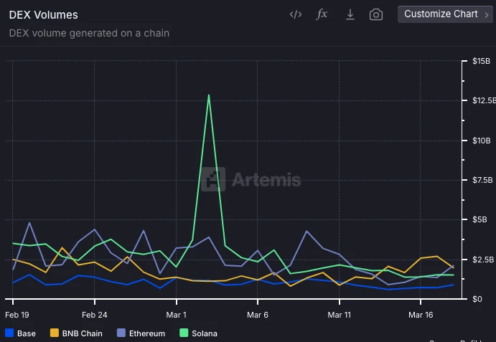The height and width of the screenshot is (342, 496).
Task: Open the fx formula tool
Action: pyautogui.click(x=322, y=14)
